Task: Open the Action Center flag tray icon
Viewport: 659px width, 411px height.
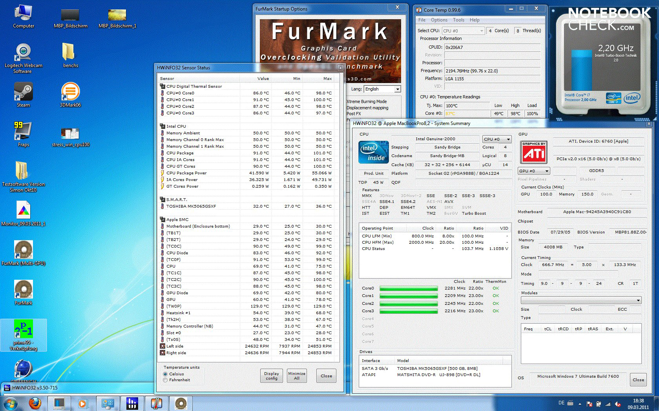Action: pyautogui.click(x=590, y=404)
